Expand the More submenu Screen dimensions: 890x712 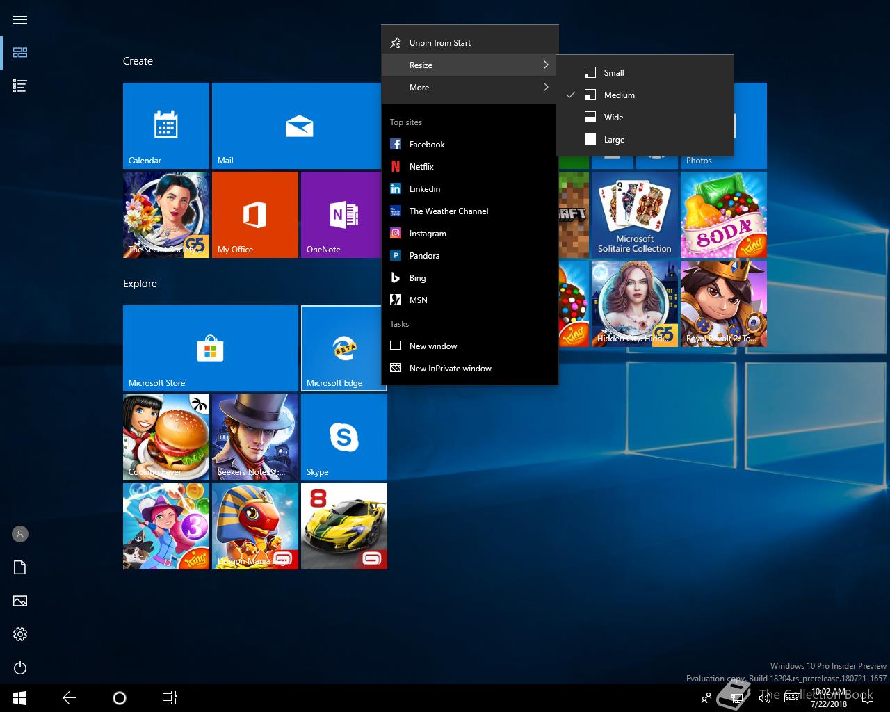pyautogui.click(x=470, y=88)
